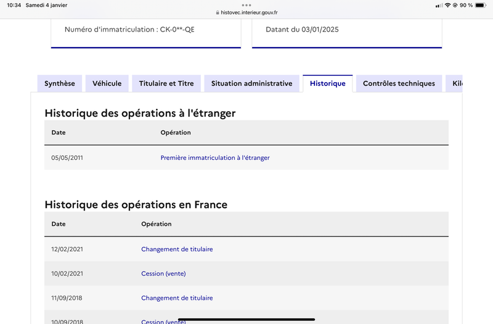Tap the 10:34 clock in status bar
The width and height of the screenshot is (493, 324).
click(14, 5)
